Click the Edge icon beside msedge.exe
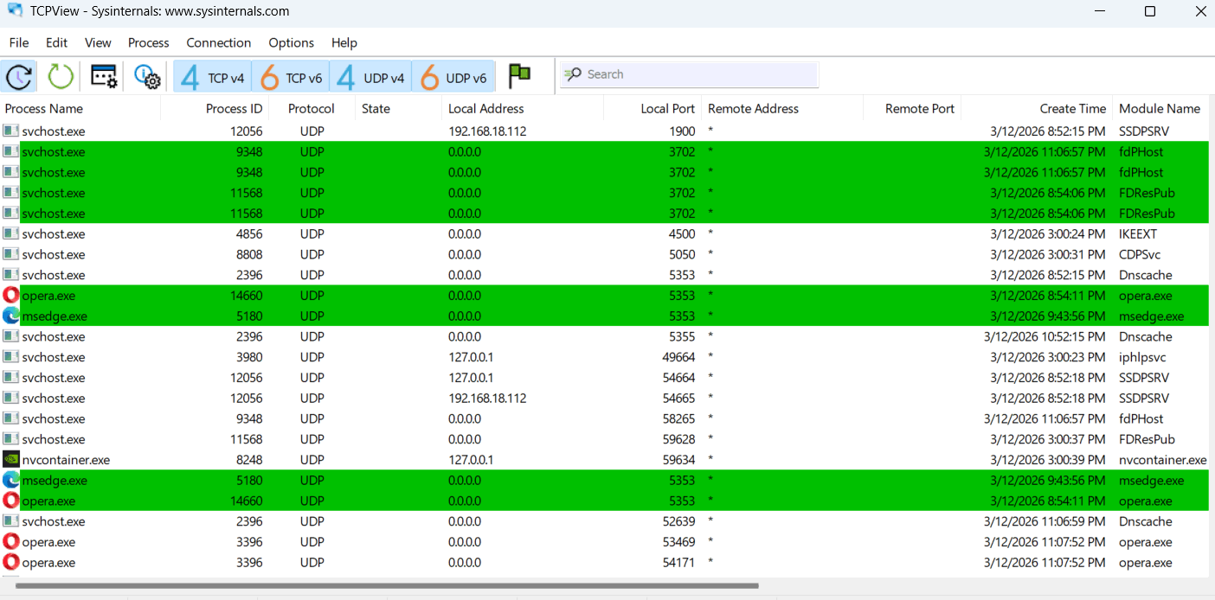This screenshot has height=600, width=1215. (x=10, y=316)
